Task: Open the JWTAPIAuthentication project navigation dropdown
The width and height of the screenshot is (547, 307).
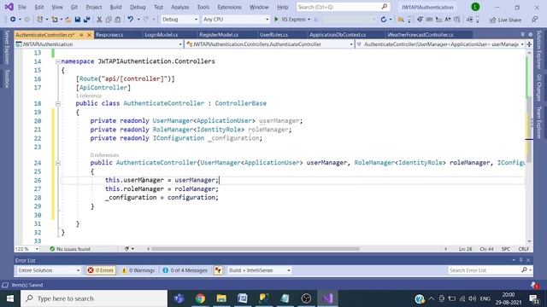Action: point(99,44)
